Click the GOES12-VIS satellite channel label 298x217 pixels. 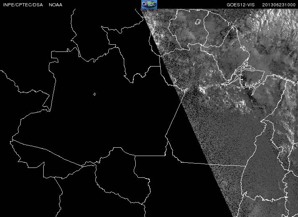(240, 5)
